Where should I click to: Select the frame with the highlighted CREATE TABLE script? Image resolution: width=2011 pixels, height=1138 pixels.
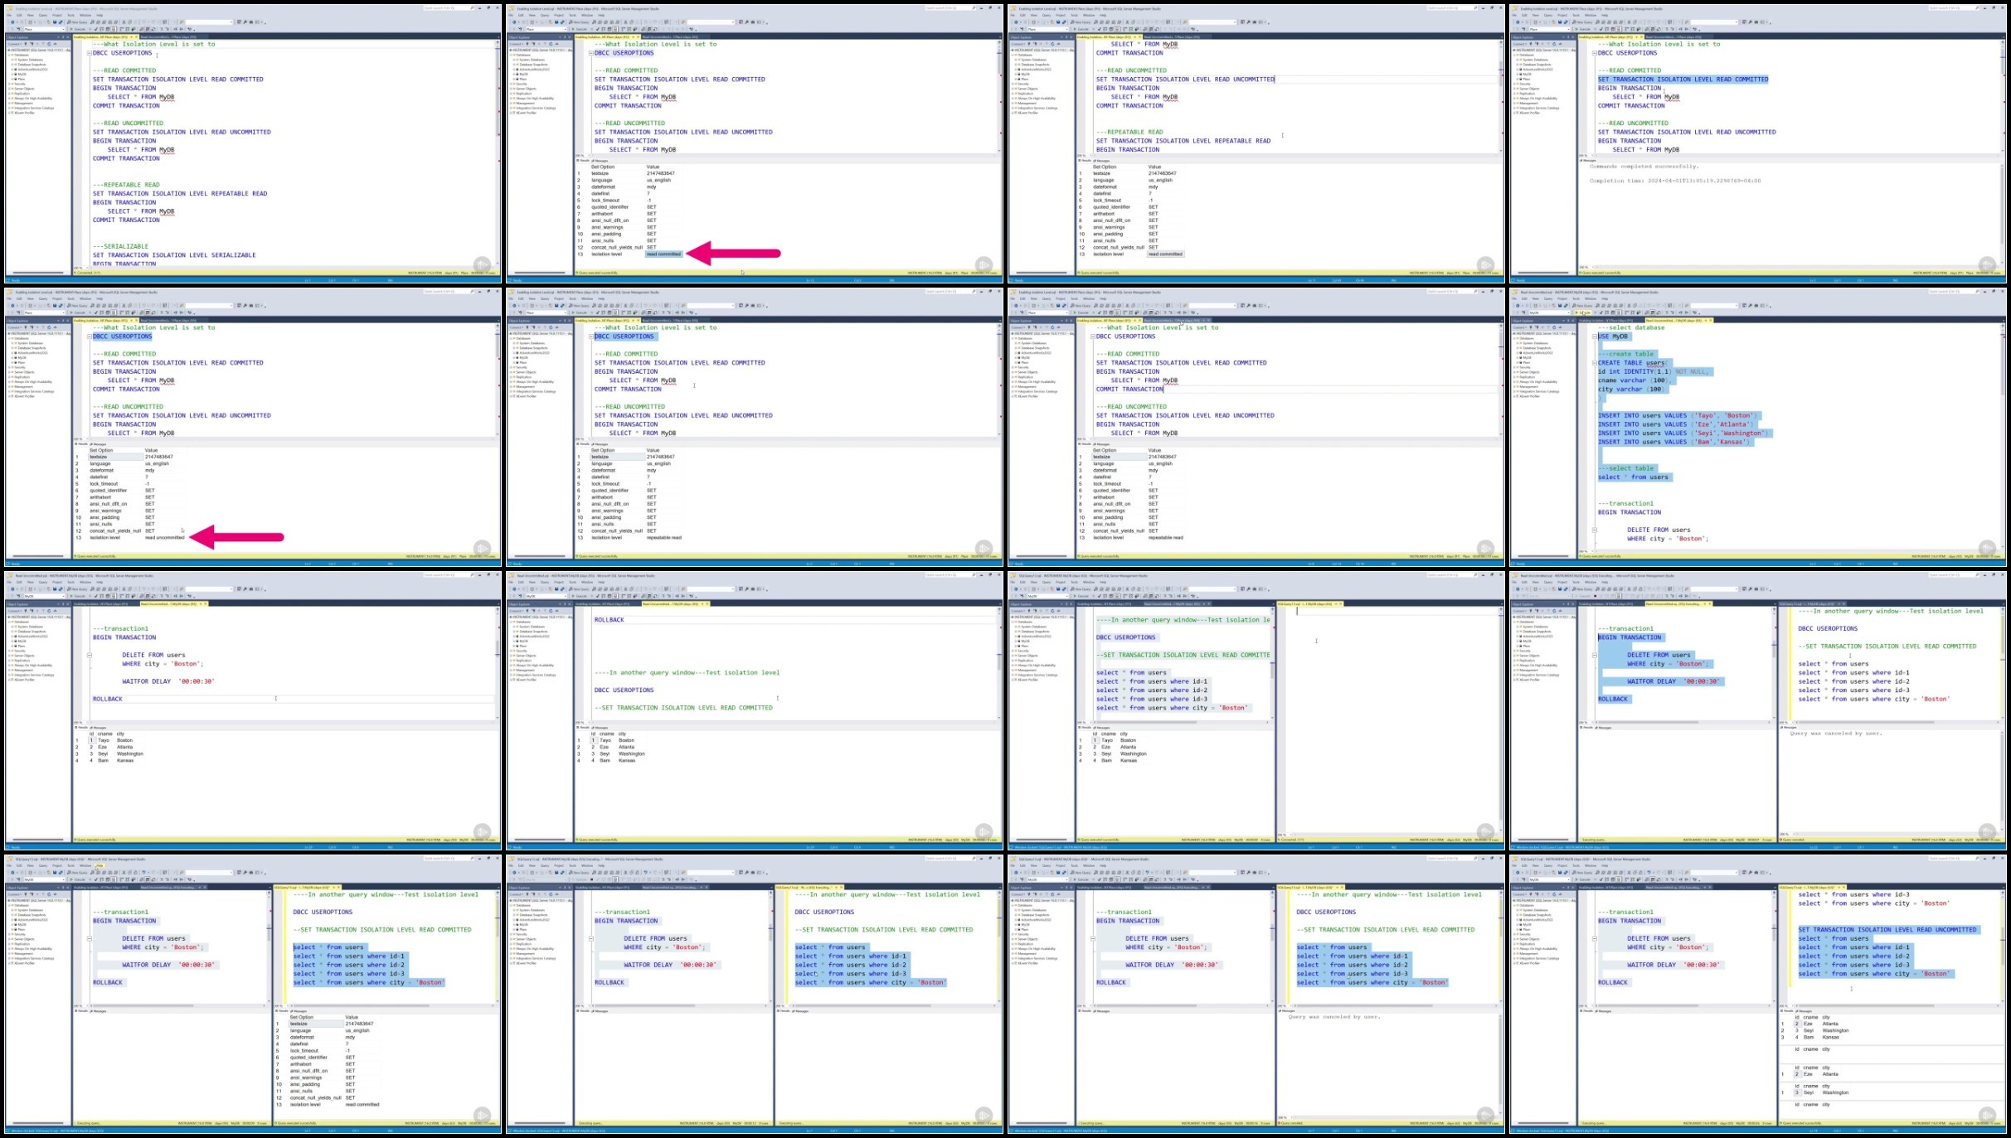pyautogui.click(x=1758, y=426)
